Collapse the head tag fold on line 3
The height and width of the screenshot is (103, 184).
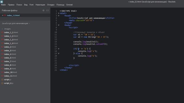[59, 16]
